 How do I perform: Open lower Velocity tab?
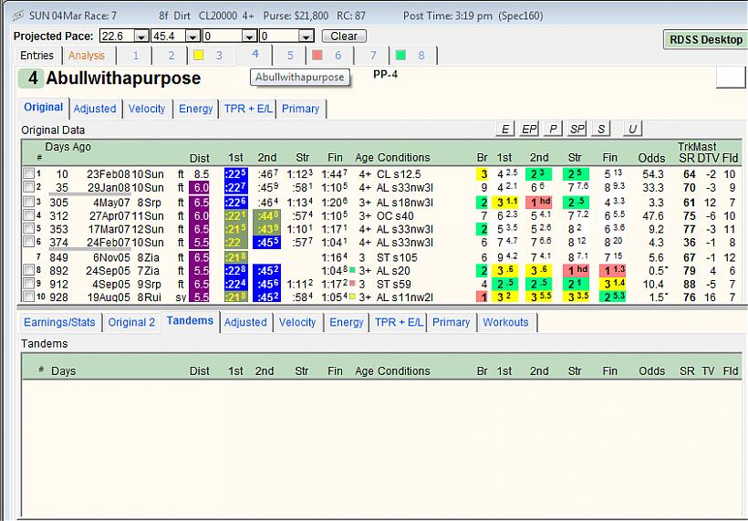click(297, 322)
